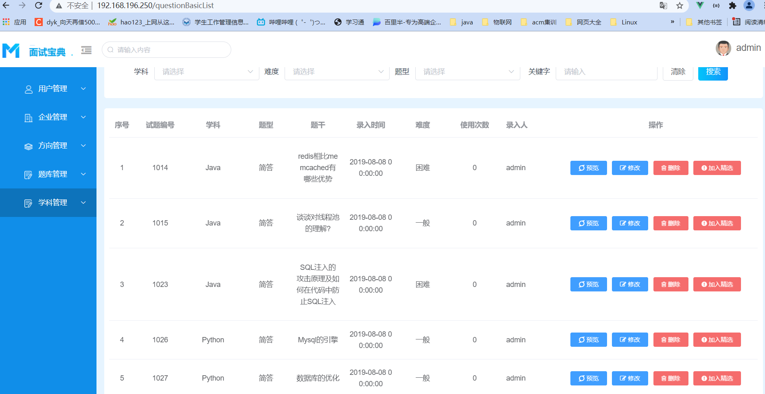The image size is (765, 394).
Task: Open 用户管理 sidebar menu
Action: point(48,89)
